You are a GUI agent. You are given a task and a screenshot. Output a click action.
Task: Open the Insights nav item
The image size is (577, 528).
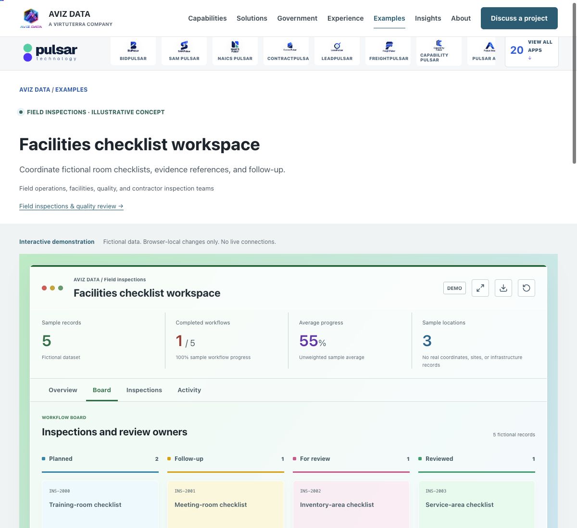coord(428,18)
